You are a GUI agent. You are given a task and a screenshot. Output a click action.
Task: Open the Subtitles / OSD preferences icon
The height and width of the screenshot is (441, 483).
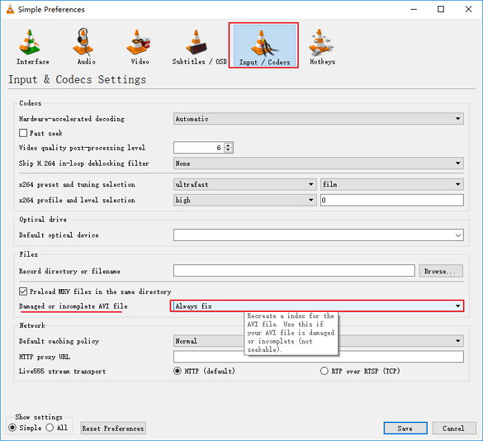tap(197, 42)
